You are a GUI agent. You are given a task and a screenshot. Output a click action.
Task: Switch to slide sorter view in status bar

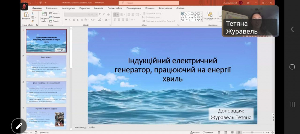[226, 132]
